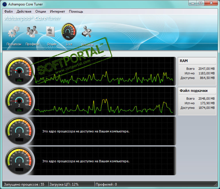Image resolution: width=220 pixels, height=189 pixels.
Task: Click RAM used value 1183,00 MB
Action: (x=207, y=73)
